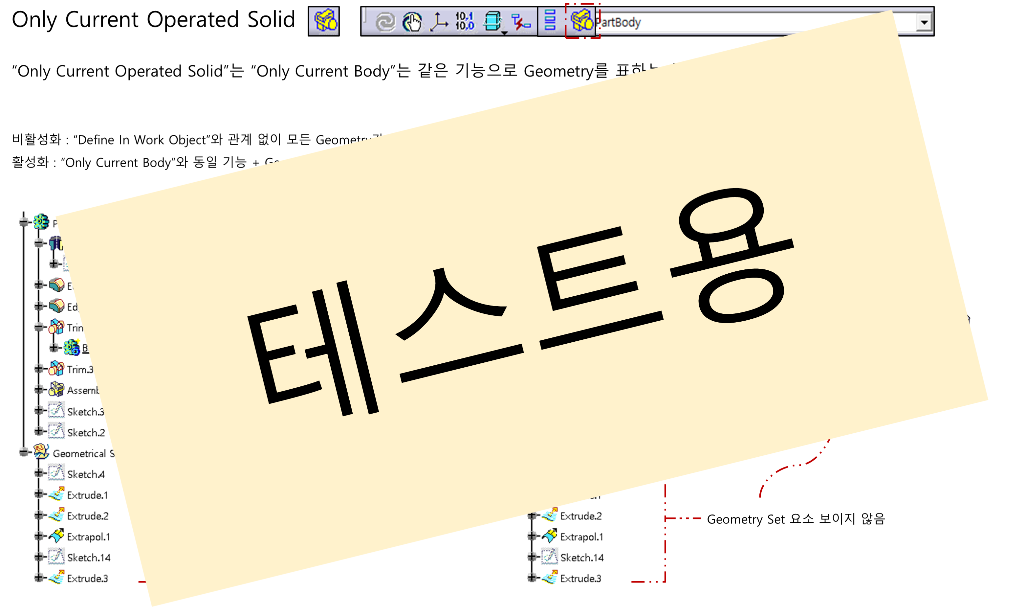Collapse the Geometrical Set node in left tree
Screen dimensions: 1026x616
[x=24, y=452]
